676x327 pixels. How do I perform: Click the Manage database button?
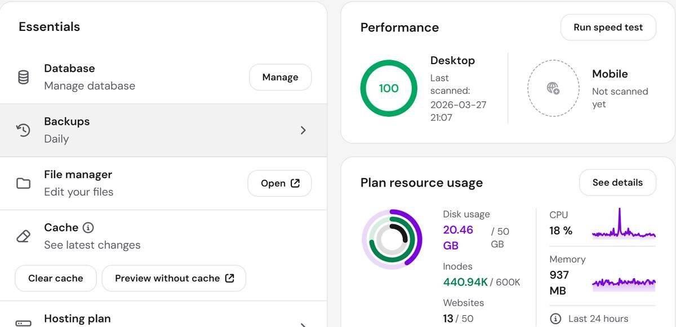click(x=280, y=77)
